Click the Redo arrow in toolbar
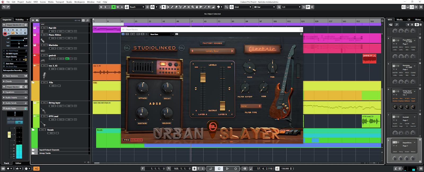Screen dimensions: 424x172 (x=8, y=7)
